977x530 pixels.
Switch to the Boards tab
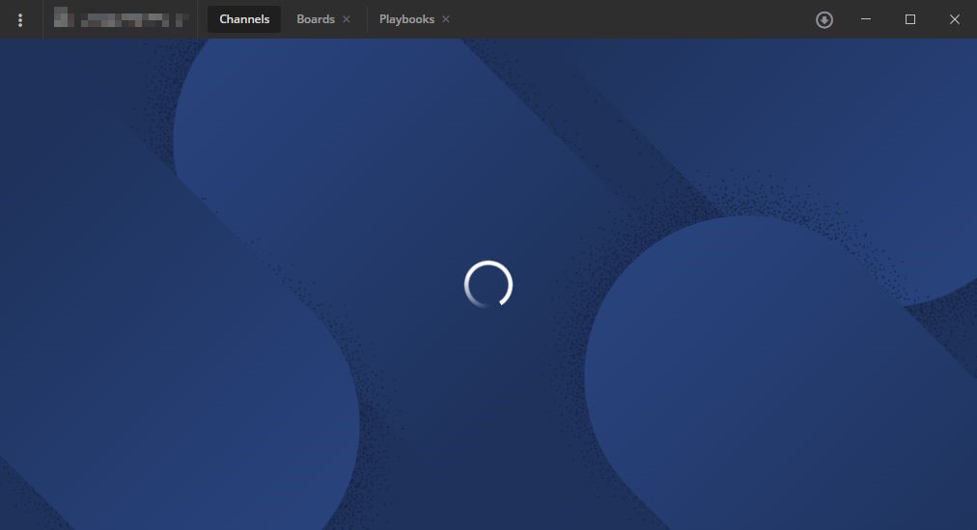point(316,19)
